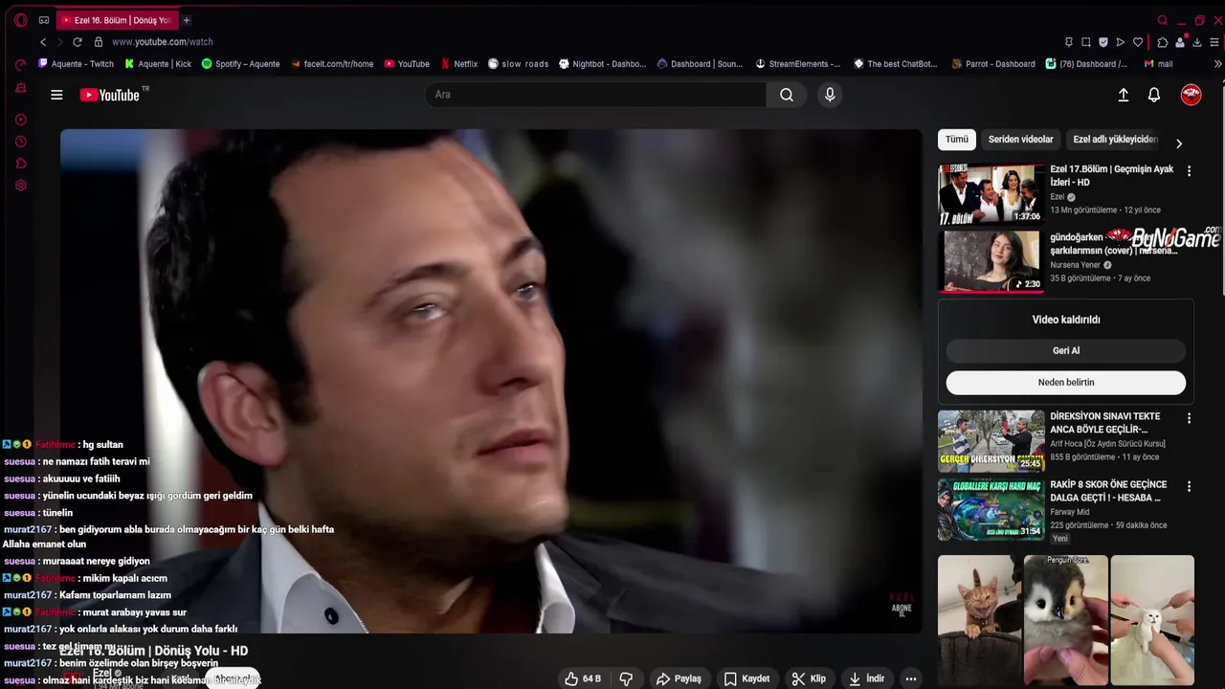Open Opera sidebar history clock icon

pos(21,142)
